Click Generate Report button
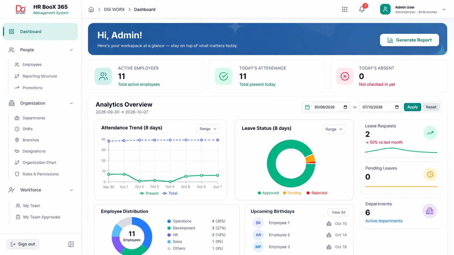This screenshot has height=255, width=454. coord(409,40)
